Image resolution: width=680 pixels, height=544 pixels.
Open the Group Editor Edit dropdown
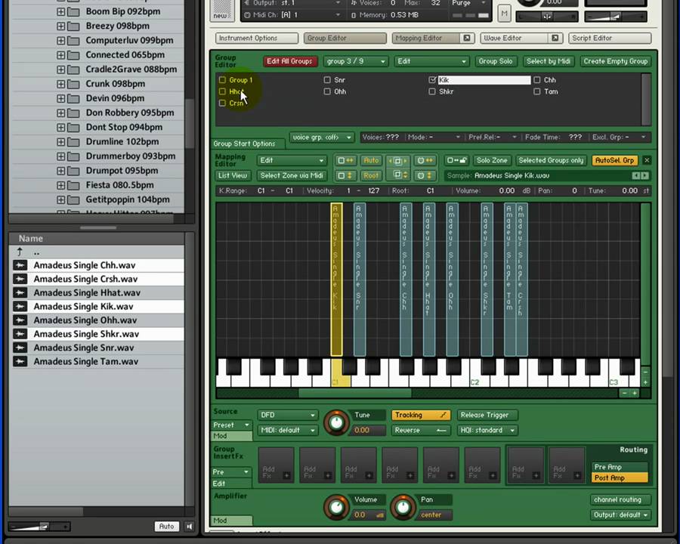pos(431,62)
